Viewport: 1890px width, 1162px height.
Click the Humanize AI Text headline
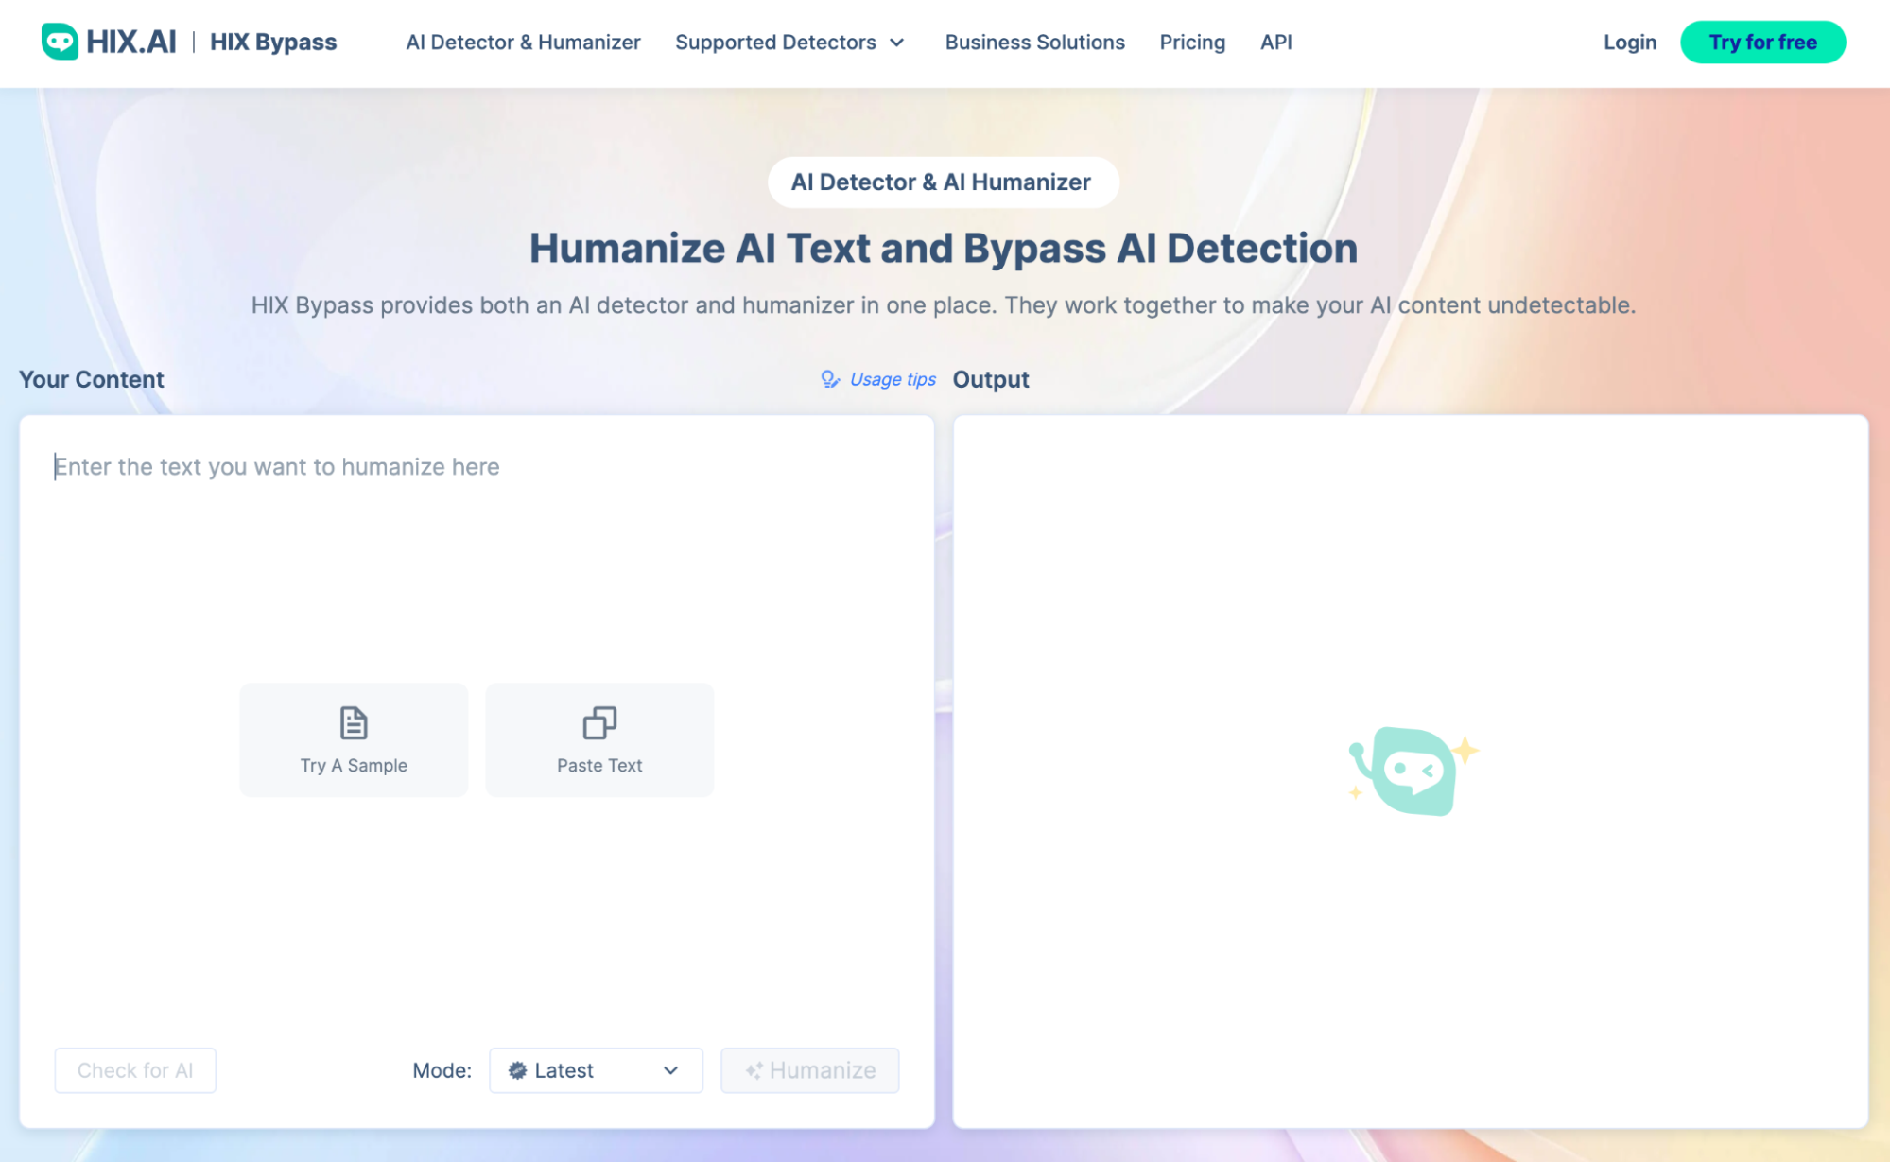tap(943, 249)
